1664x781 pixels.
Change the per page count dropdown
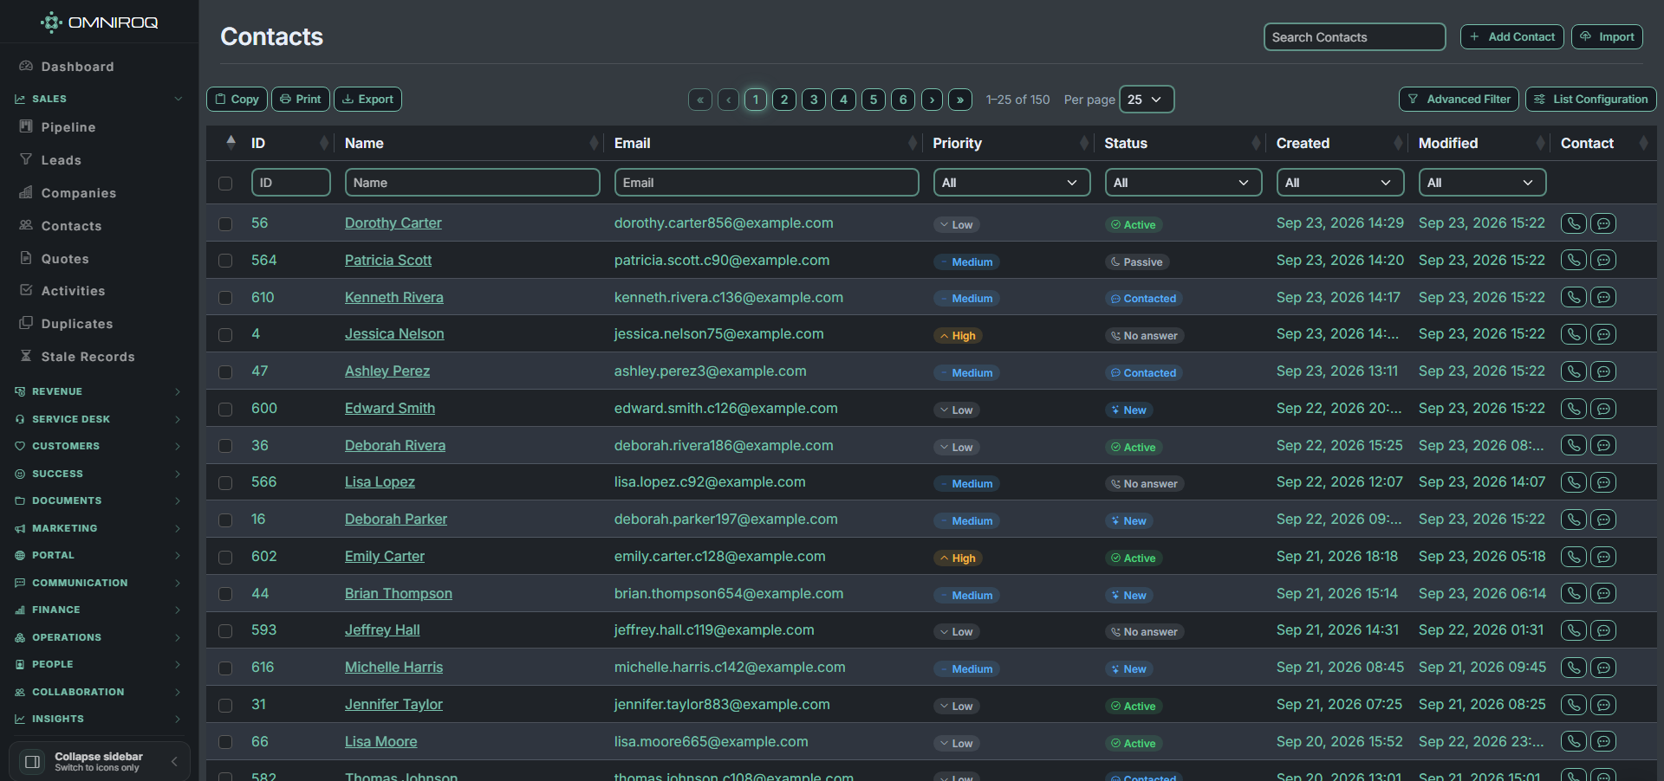tap(1147, 100)
